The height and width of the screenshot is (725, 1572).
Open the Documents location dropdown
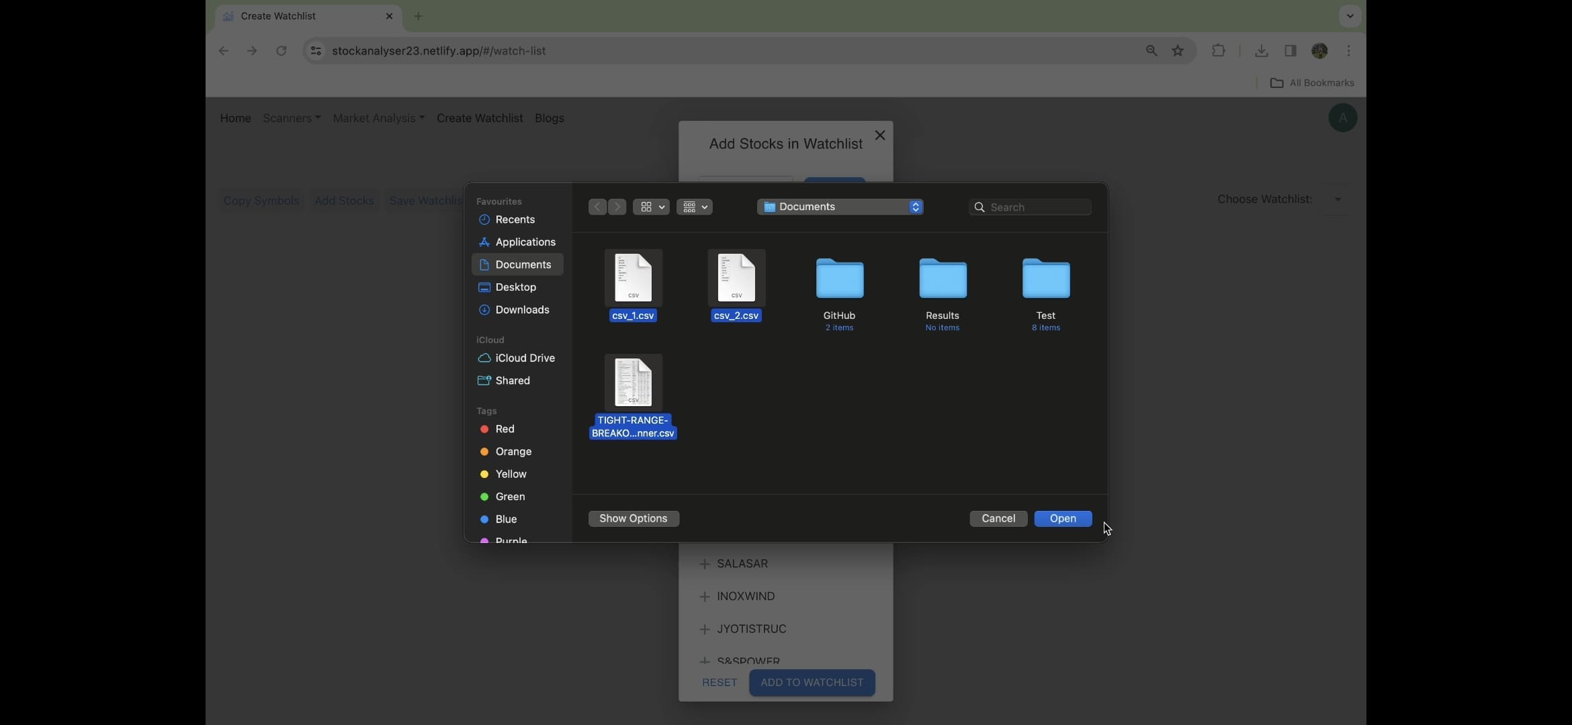(x=840, y=207)
